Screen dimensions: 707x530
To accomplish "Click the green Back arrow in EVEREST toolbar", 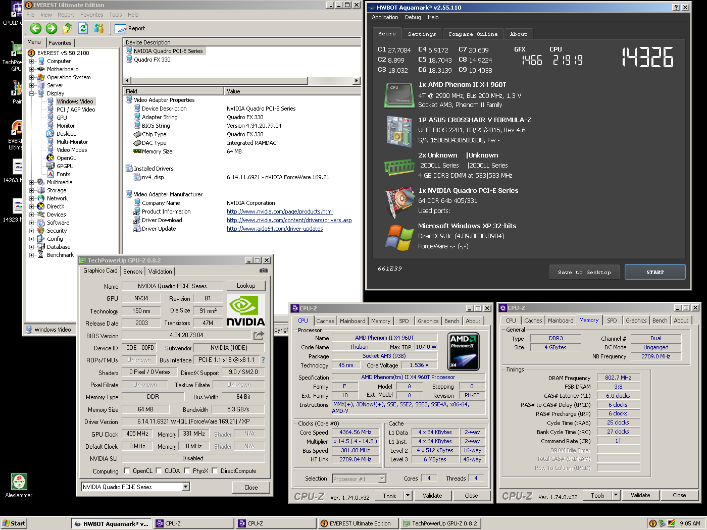I will [35, 28].
